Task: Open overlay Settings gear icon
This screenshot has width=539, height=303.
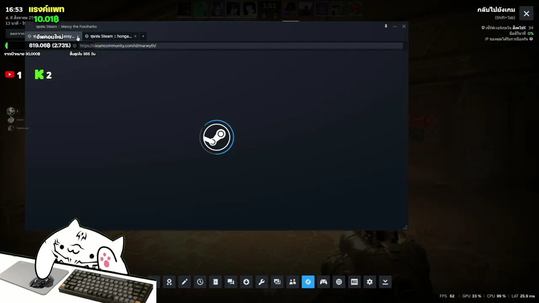Action: point(370,282)
